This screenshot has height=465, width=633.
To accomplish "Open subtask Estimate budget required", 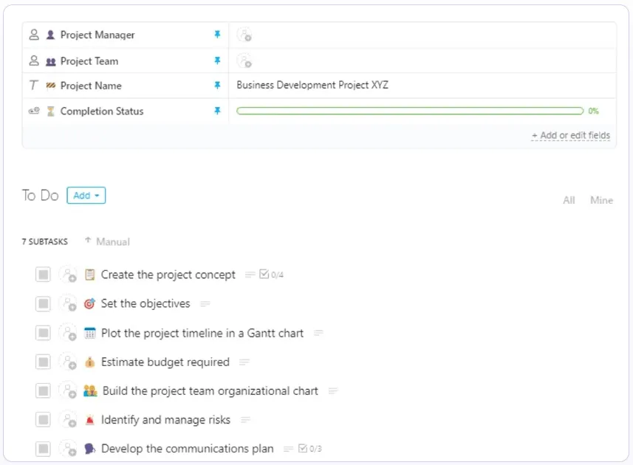I will 165,362.
